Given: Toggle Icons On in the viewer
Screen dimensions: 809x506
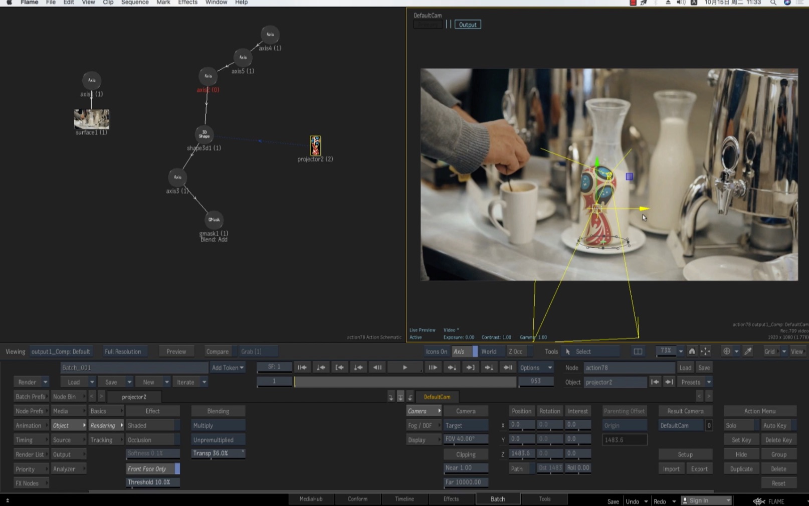Looking at the screenshot, I should [436, 351].
